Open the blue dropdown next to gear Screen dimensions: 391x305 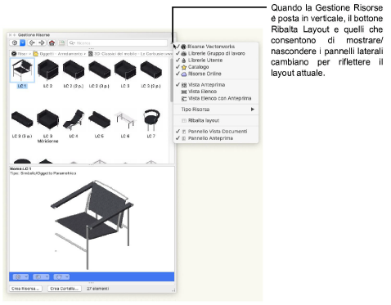pos(23,43)
